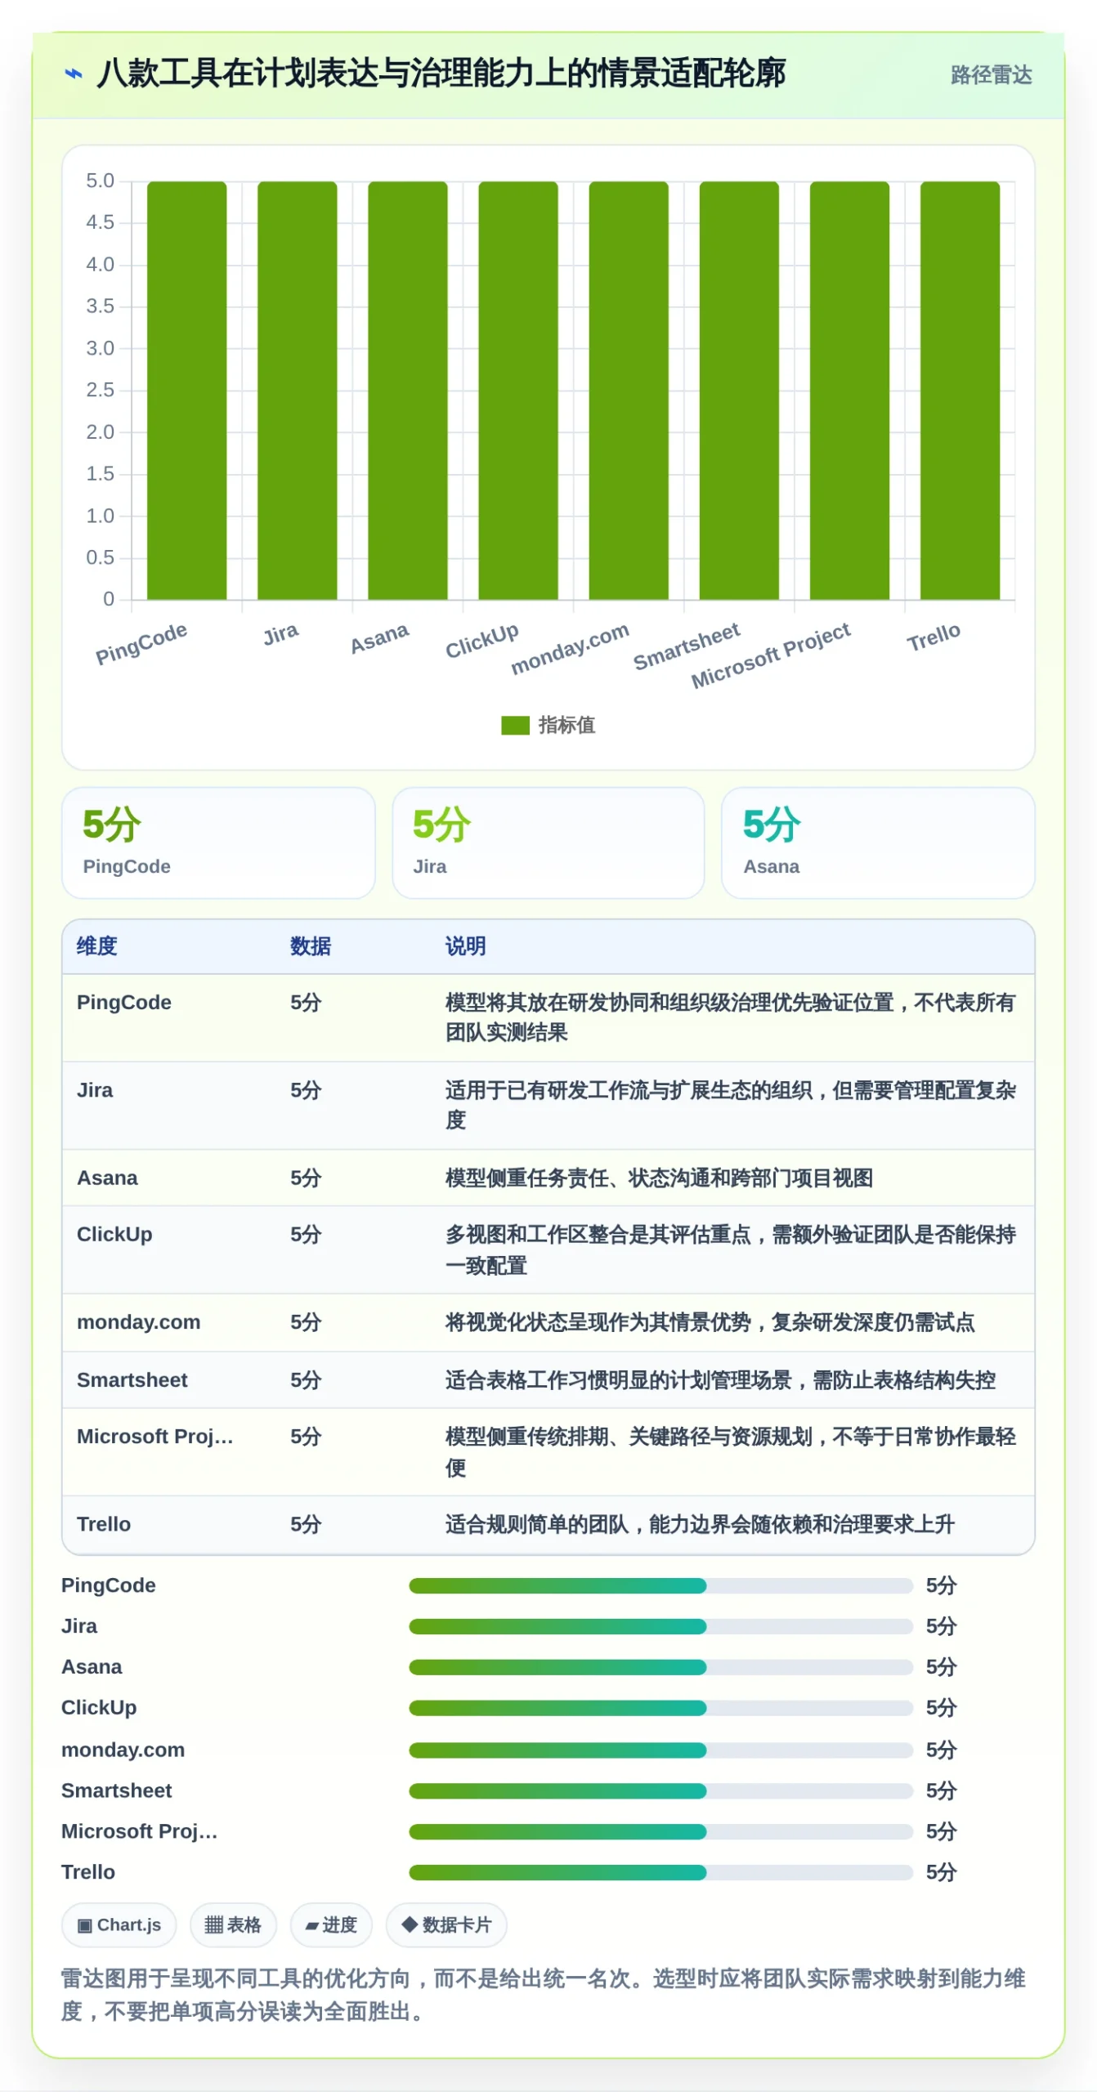This screenshot has height=2092, width=1097.
Task: Click the ClickUp progress bar
Action: [660, 1708]
